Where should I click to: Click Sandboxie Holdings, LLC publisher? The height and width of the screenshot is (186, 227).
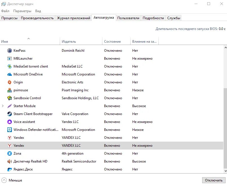pyautogui.click(x=80, y=98)
